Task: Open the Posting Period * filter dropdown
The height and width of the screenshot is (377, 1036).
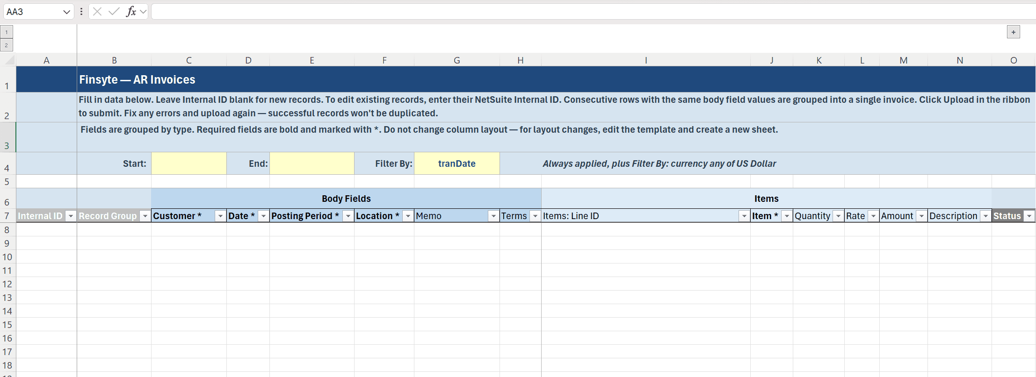Action: 348,216
